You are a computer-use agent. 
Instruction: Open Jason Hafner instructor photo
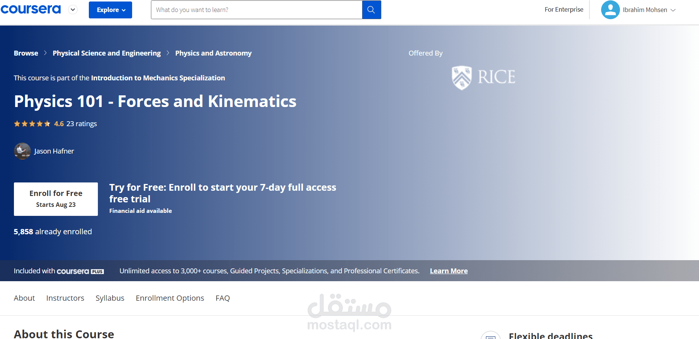click(x=22, y=151)
